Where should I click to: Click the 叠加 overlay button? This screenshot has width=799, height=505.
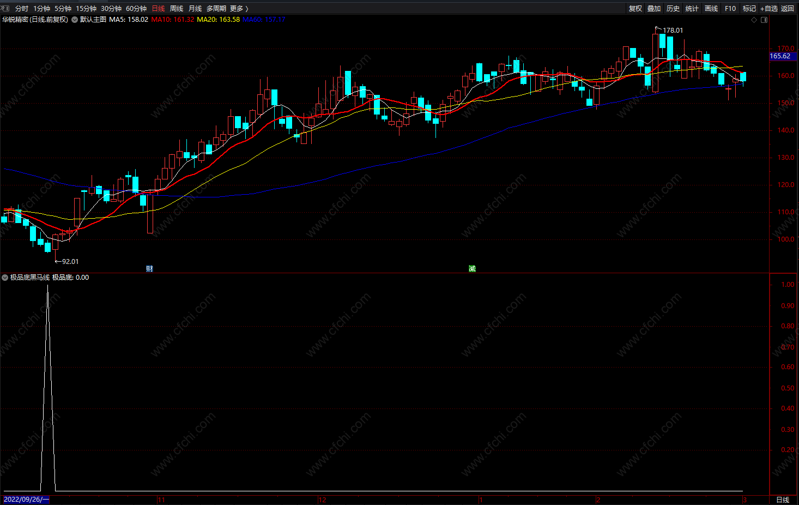coord(654,8)
